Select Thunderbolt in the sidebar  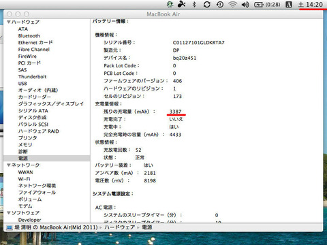(32, 77)
